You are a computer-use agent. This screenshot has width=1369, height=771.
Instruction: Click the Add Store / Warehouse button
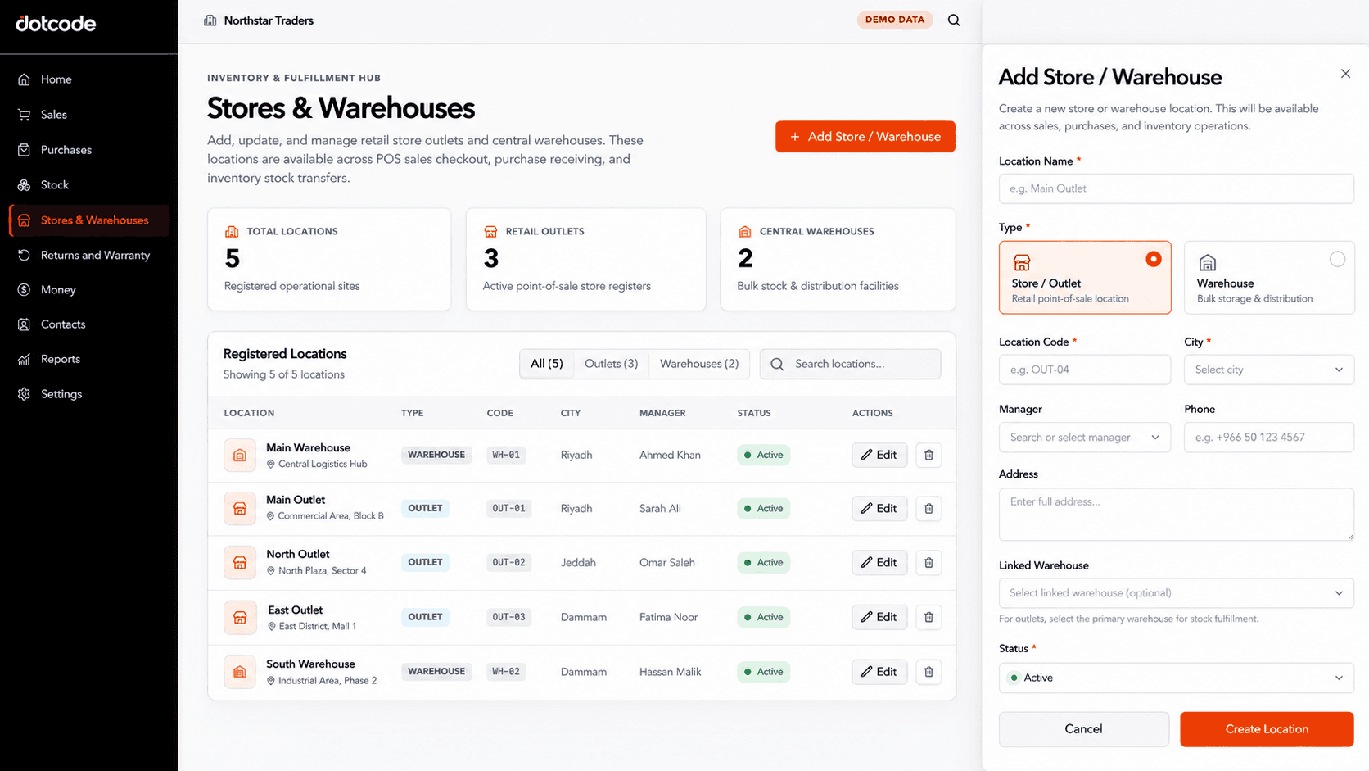point(865,137)
